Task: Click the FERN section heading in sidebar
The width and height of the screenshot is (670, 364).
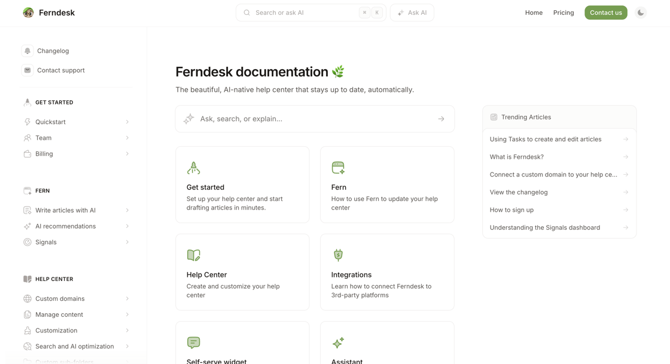Action: 42,191
